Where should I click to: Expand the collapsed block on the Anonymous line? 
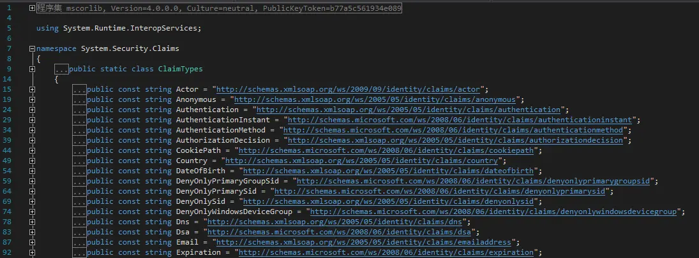[32, 99]
